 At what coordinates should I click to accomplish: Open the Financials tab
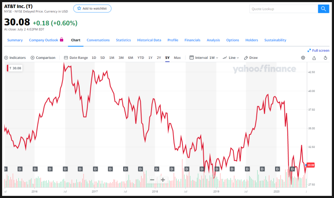tap(192, 40)
